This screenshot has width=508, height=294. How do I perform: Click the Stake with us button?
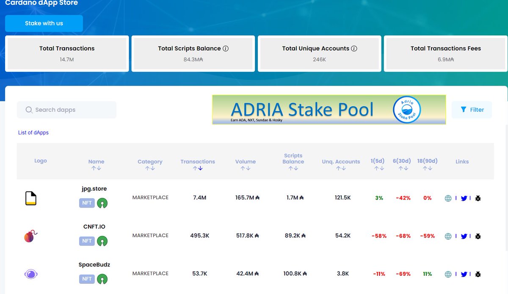click(x=44, y=23)
